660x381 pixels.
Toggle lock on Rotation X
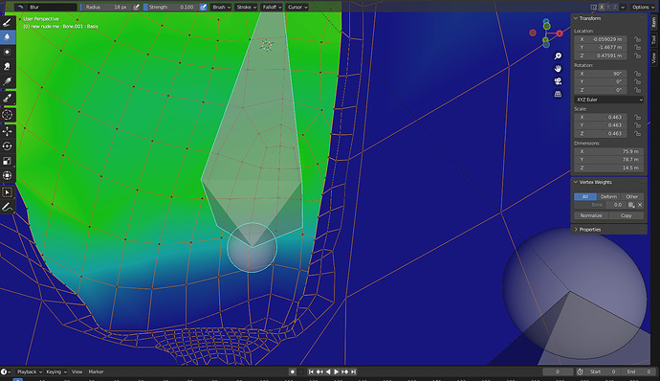(637, 74)
